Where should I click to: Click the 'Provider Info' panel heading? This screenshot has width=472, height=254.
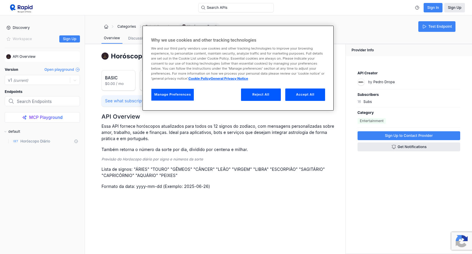[363, 50]
